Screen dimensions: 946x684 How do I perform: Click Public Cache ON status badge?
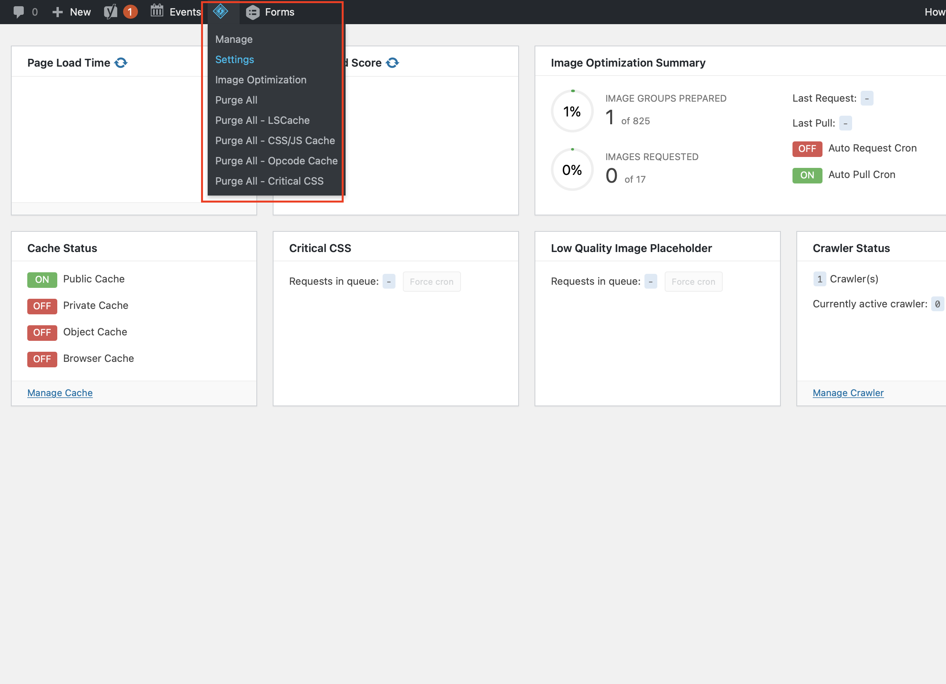point(42,279)
